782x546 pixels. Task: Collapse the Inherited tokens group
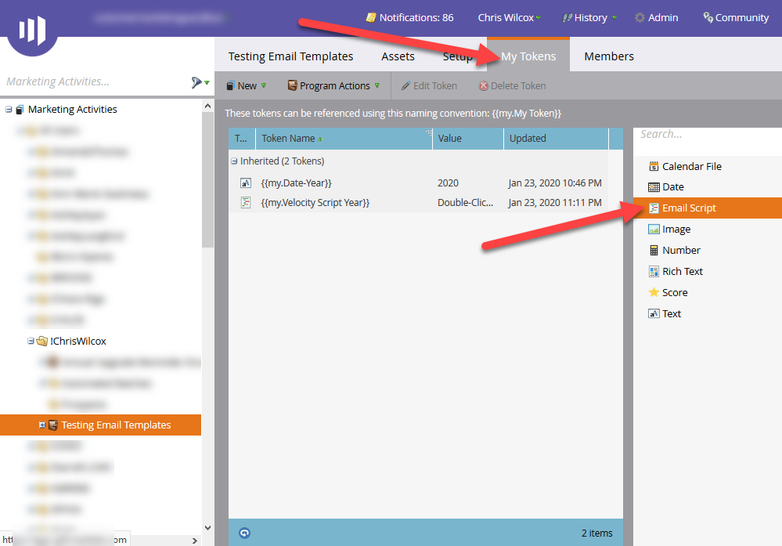[x=232, y=161]
